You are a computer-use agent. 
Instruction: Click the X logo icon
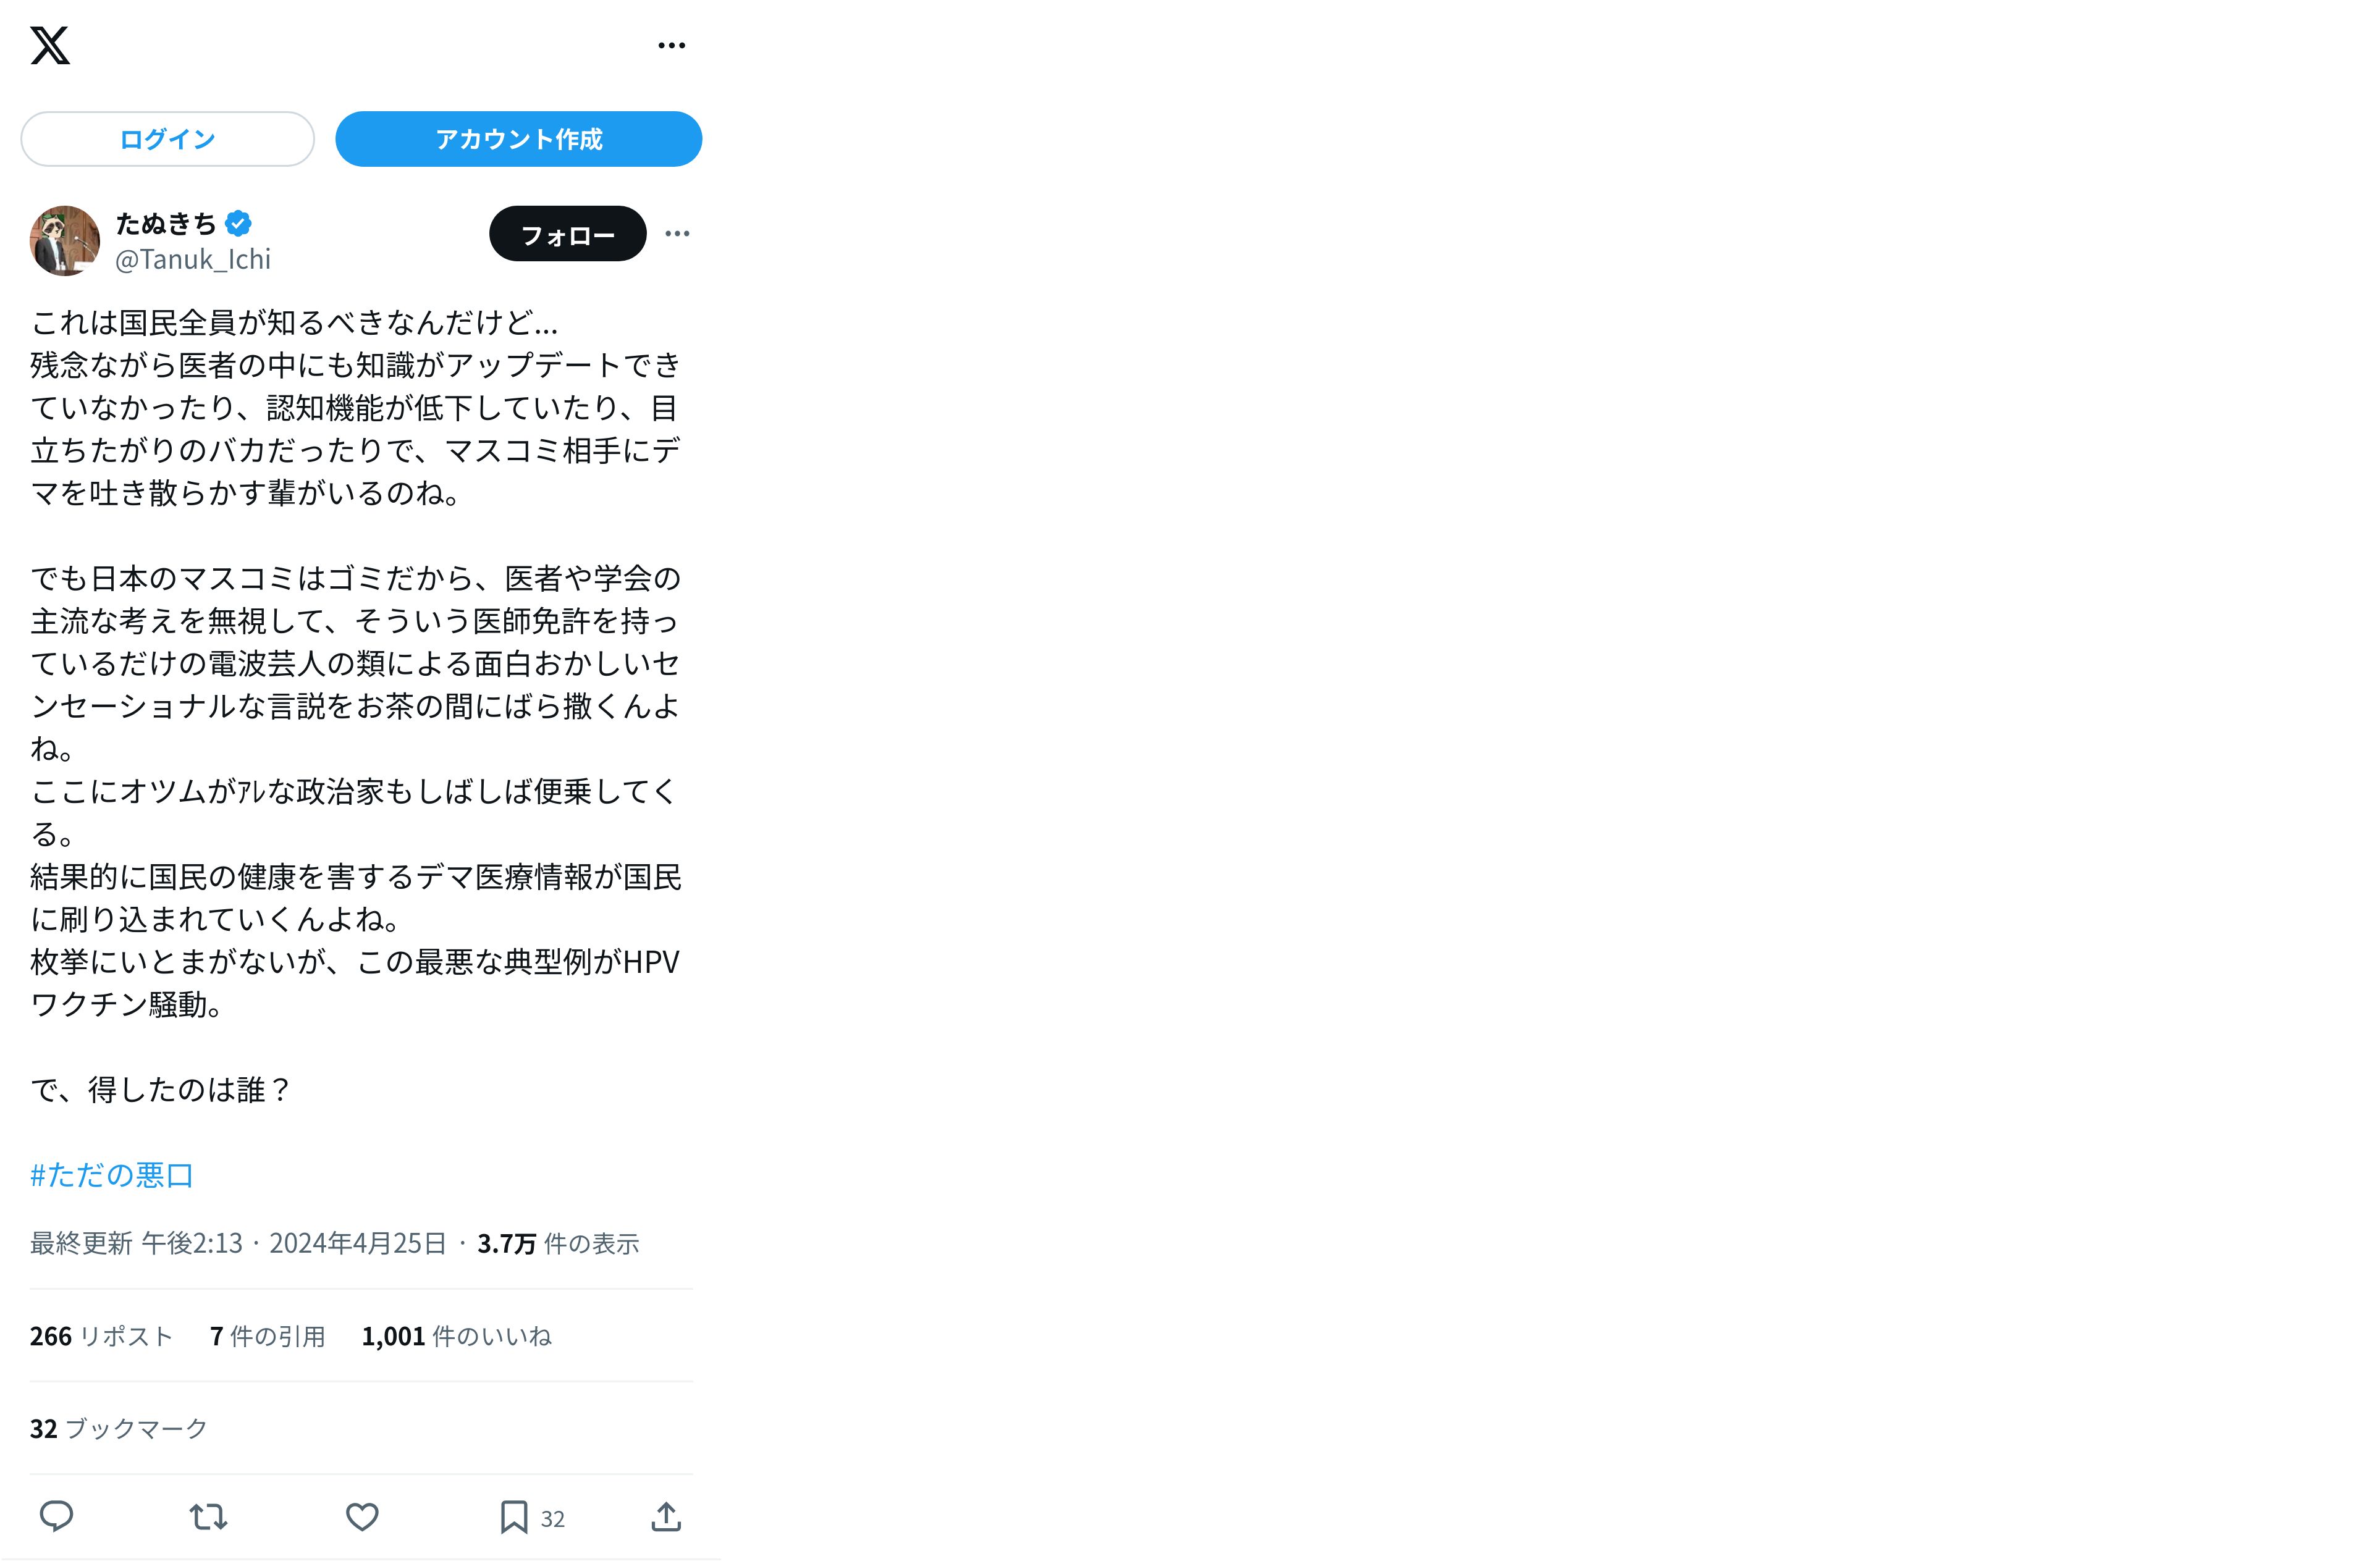pyautogui.click(x=50, y=45)
